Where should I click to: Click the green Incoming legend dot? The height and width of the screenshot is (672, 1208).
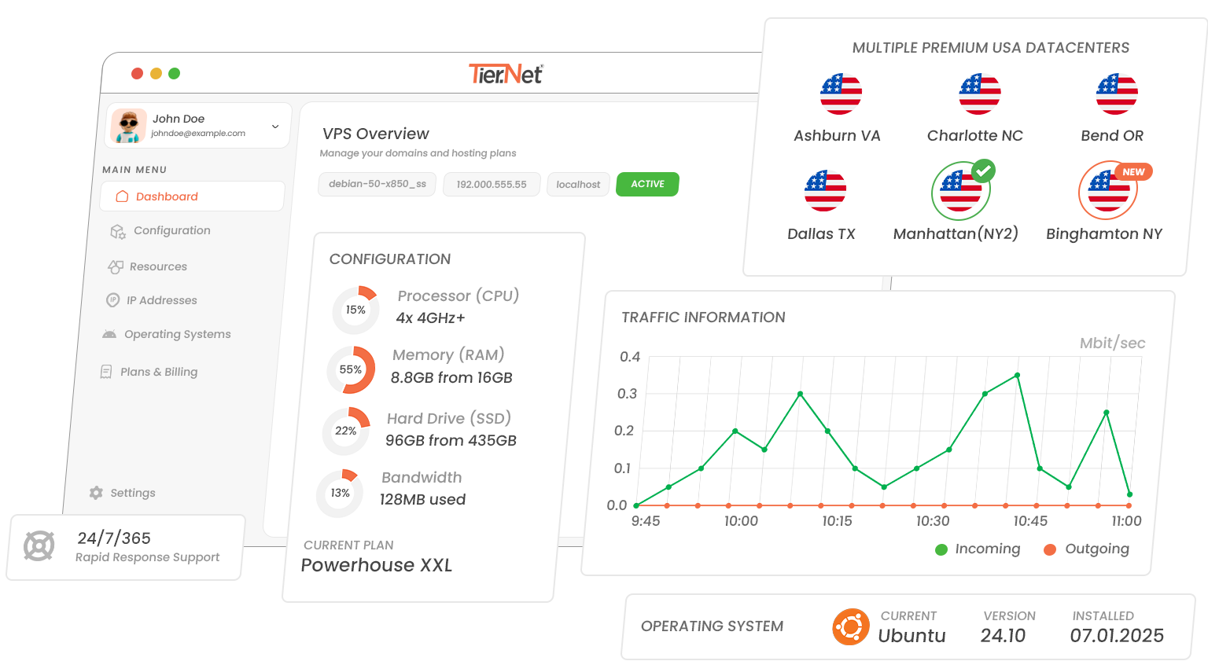pos(941,549)
